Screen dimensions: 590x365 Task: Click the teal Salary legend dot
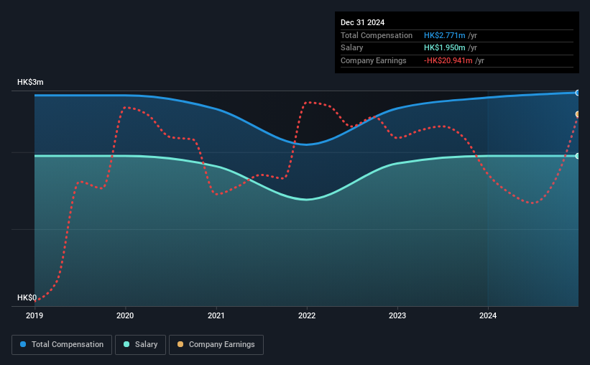tap(126, 344)
